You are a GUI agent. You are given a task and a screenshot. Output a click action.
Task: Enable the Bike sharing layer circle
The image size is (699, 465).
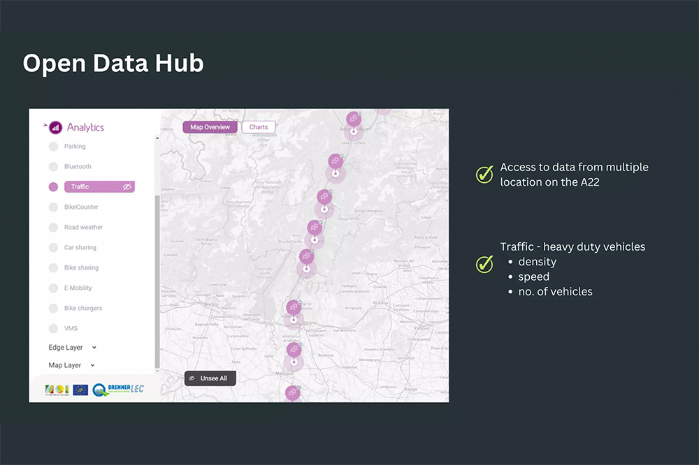pyautogui.click(x=54, y=267)
